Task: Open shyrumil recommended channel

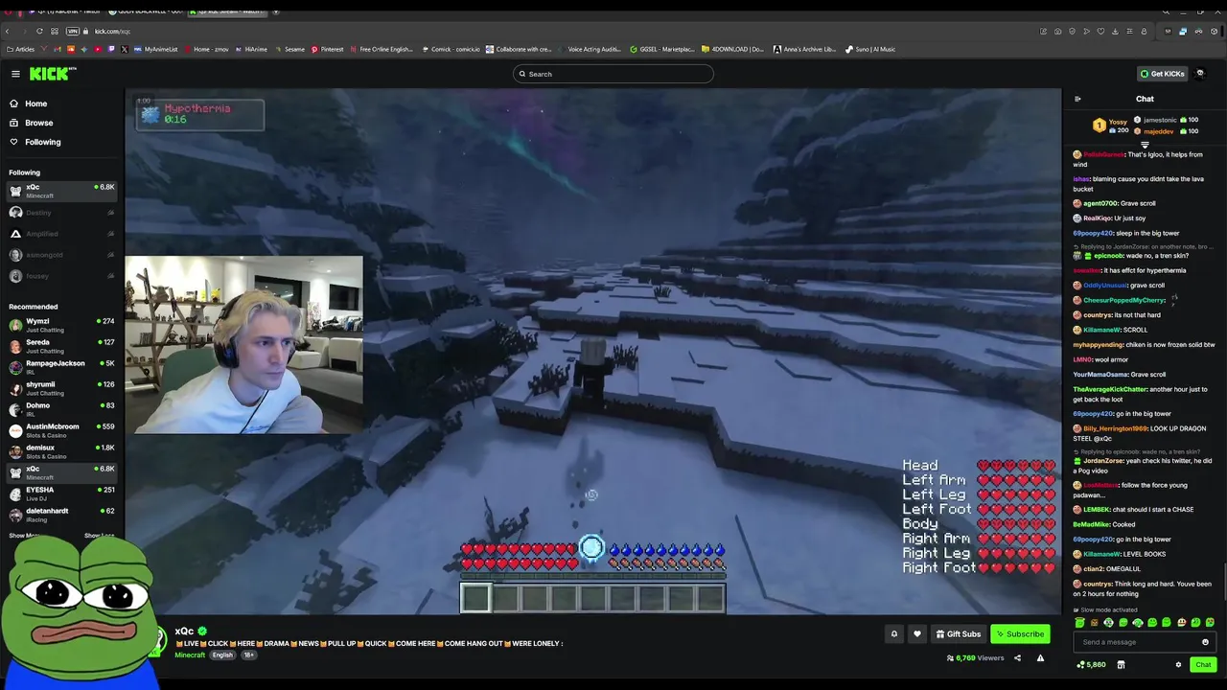Action: click(62, 389)
